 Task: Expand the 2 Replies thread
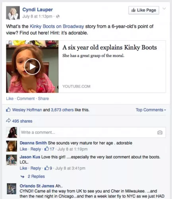tap(36, 176)
